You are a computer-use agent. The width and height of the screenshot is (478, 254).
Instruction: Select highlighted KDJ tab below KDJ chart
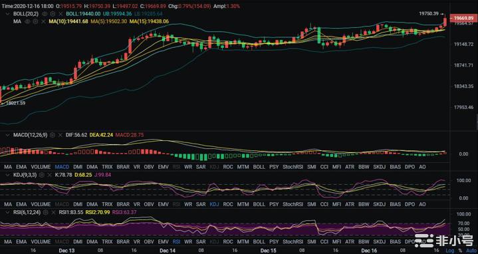tap(214, 204)
